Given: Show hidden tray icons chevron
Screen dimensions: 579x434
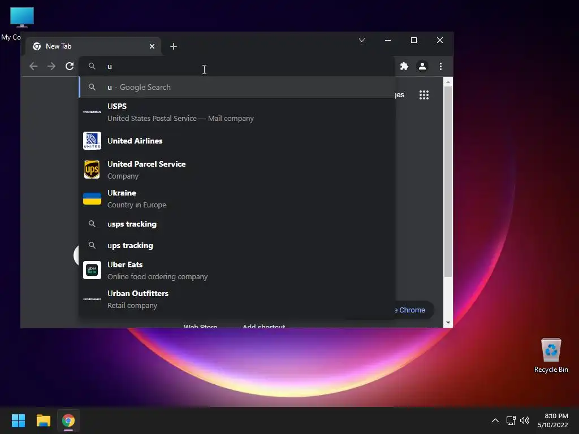Looking at the screenshot, I should 495,420.
